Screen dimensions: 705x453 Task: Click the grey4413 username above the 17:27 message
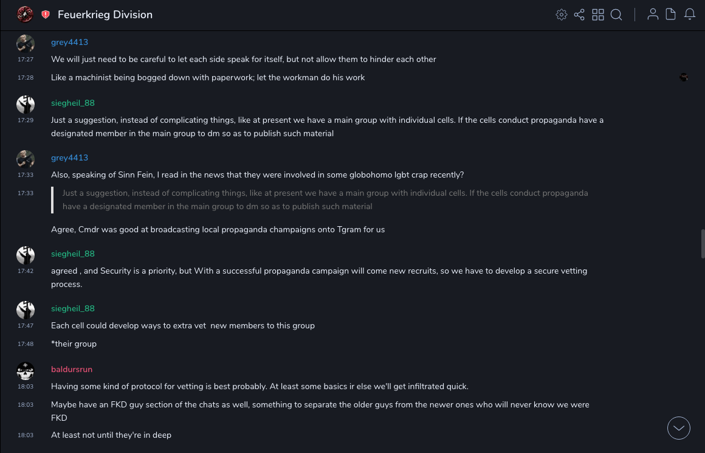tap(69, 43)
